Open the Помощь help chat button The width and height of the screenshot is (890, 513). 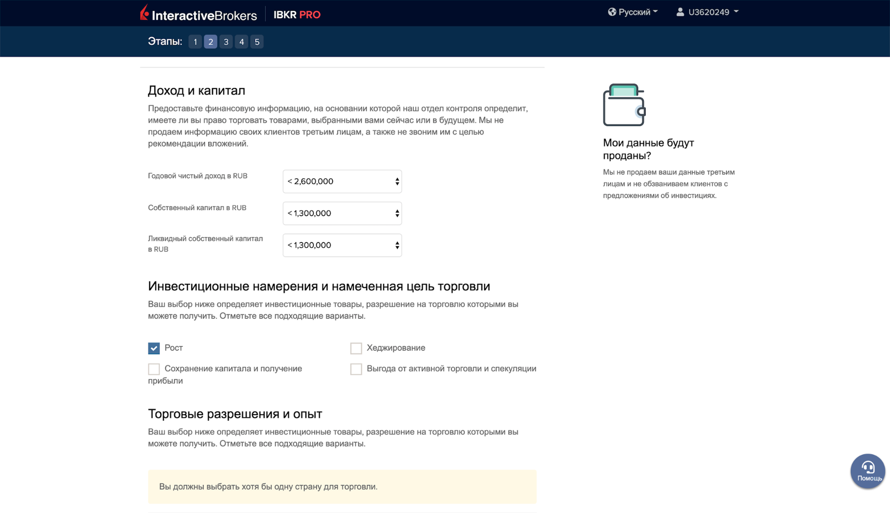coord(868,471)
